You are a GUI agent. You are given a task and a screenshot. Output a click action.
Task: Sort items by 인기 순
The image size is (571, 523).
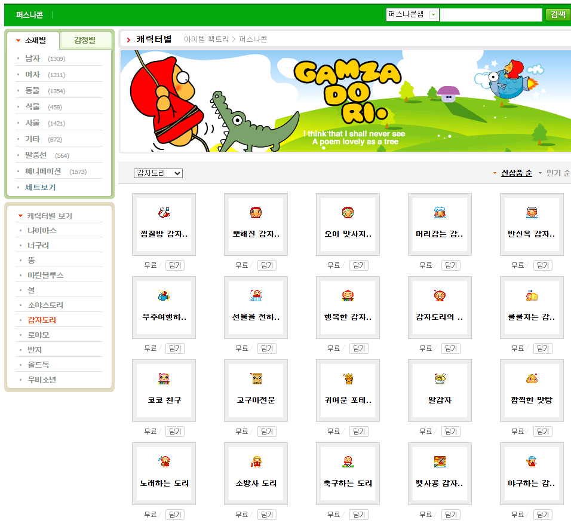(558, 173)
